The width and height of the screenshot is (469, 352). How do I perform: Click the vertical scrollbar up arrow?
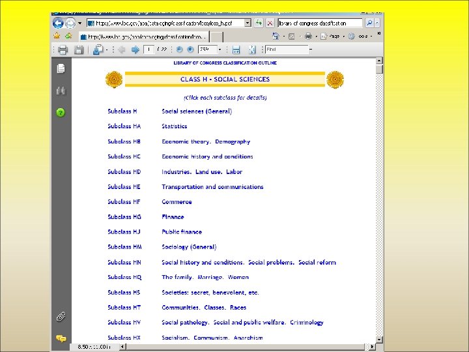click(x=379, y=61)
